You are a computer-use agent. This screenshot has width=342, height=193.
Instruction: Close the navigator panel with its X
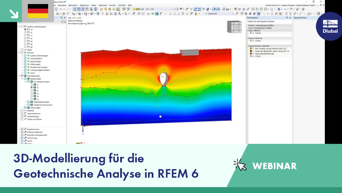click(64, 18)
